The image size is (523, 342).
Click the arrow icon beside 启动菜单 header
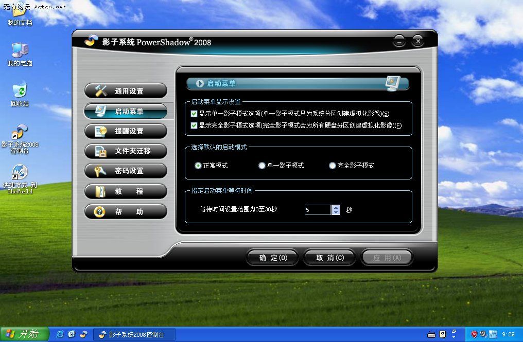tap(199, 83)
